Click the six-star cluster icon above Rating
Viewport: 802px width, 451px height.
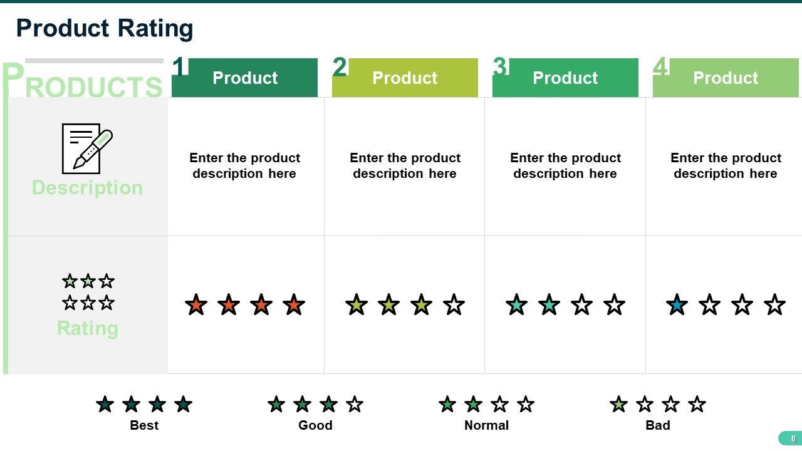pyautogui.click(x=88, y=292)
